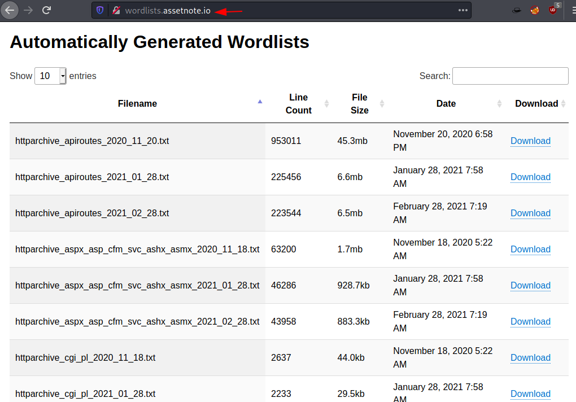Download httparchive_cgi_pl_2020_11_18.txt

pos(530,358)
